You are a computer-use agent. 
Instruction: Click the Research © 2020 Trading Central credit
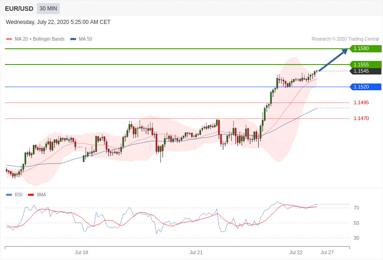[345, 39]
